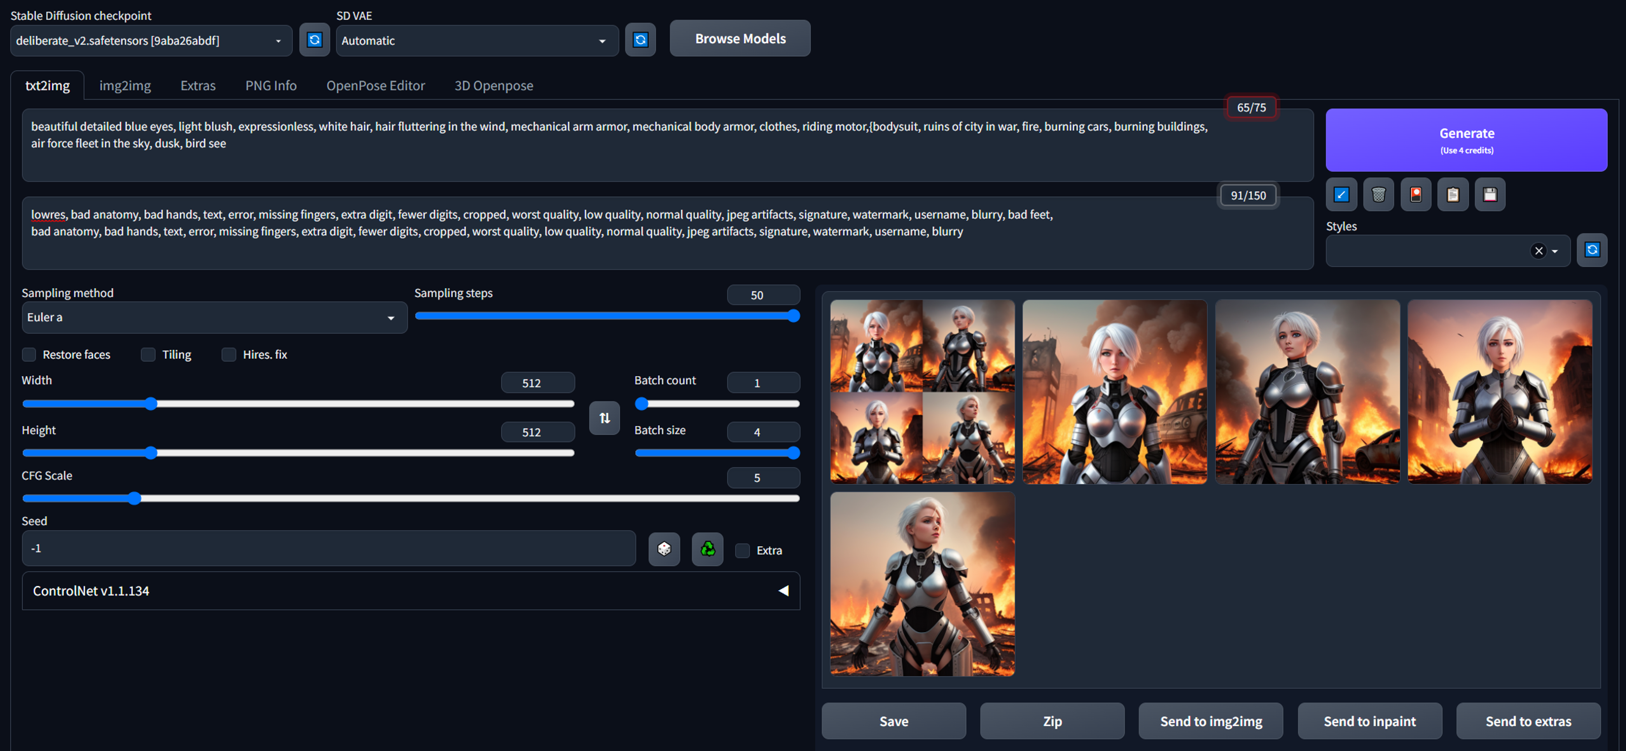Click the Browse Models button
Screen dimensions: 1626x751
point(740,38)
